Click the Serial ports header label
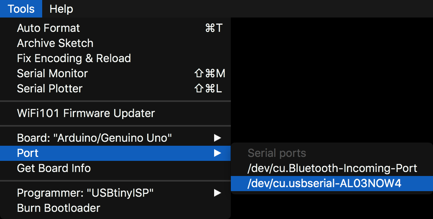The height and width of the screenshot is (219, 433). pos(277,153)
